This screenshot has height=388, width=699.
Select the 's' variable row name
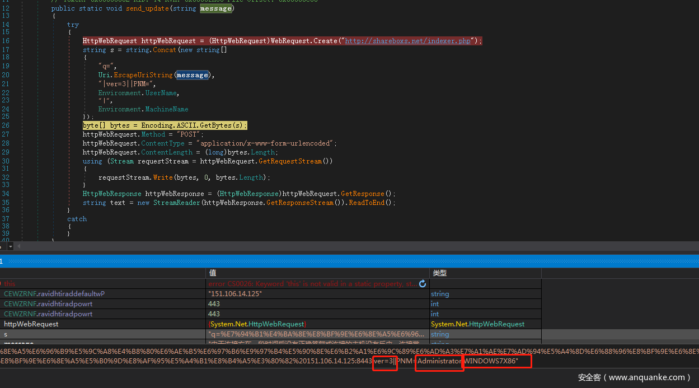coord(6,334)
